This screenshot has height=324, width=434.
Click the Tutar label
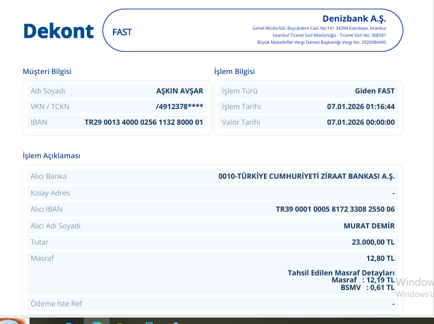click(x=39, y=242)
